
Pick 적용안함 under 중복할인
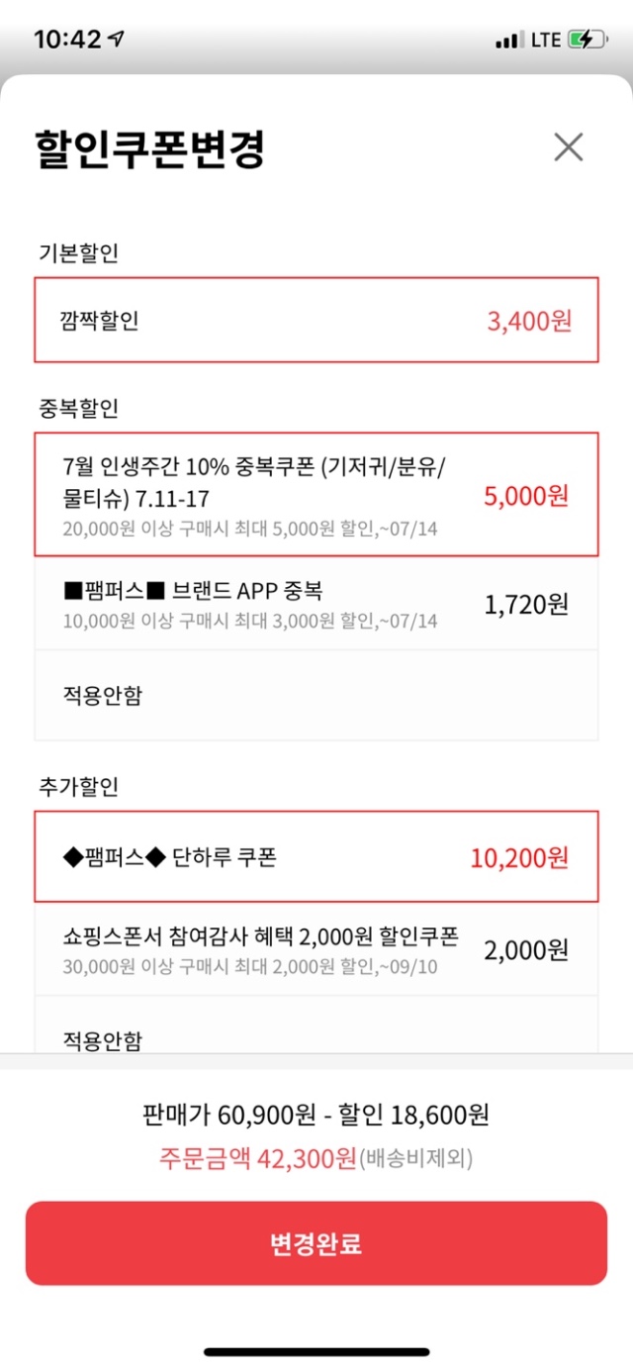[x=316, y=695]
